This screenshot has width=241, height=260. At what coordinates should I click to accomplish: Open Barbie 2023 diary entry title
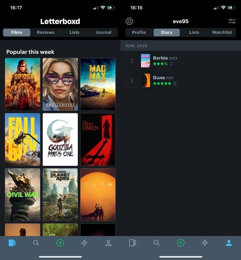(x=165, y=58)
